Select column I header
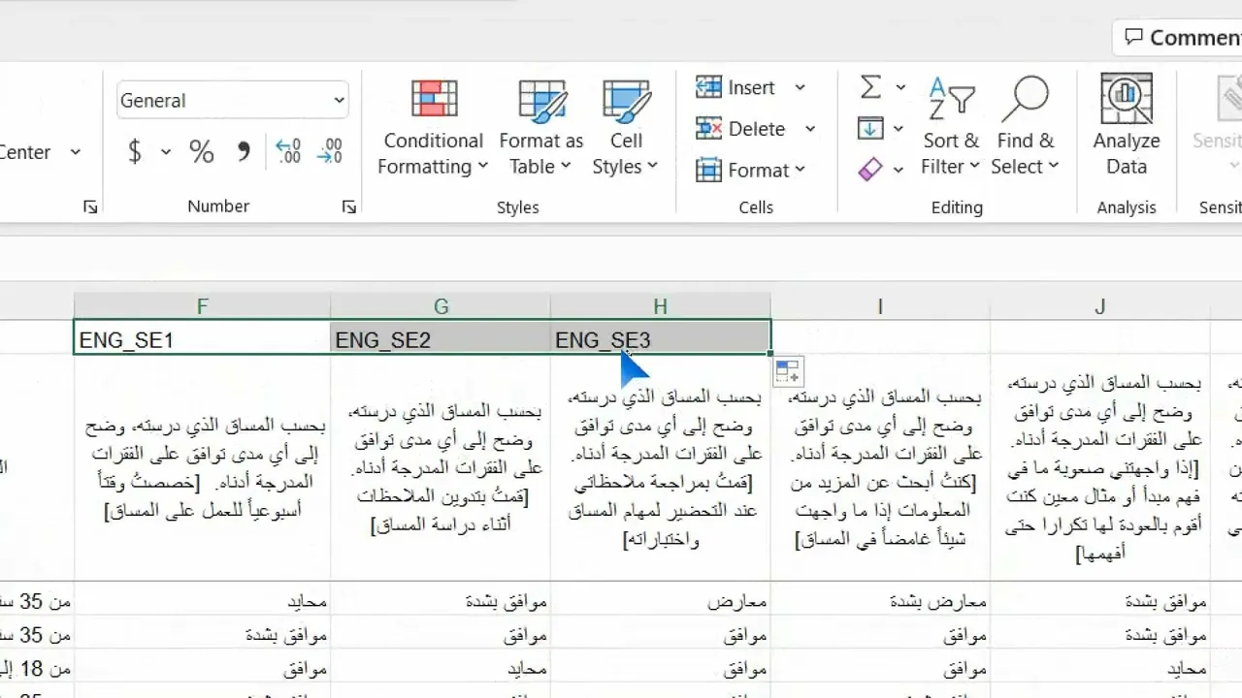The height and width of the screenshot is (698, 1242). [880, 306]
